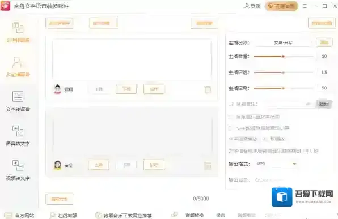Open 视频转文字 in the sidebar
The height and width of the screenshot is (219, 338).
coord(18,170)
